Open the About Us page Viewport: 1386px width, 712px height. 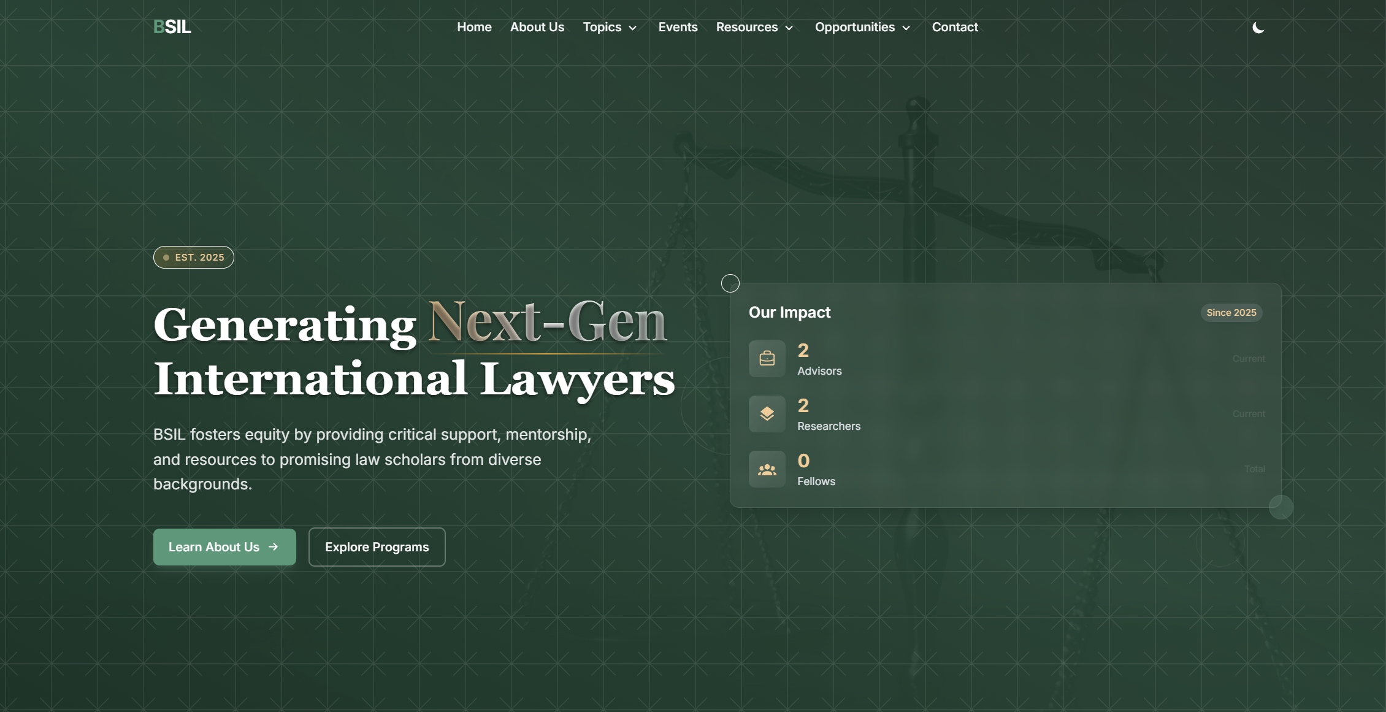coord(537,27)
